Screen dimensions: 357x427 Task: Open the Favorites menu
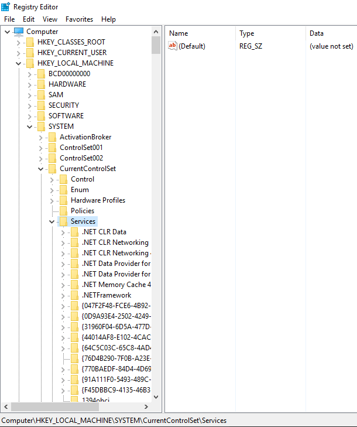tap(79, 19)
